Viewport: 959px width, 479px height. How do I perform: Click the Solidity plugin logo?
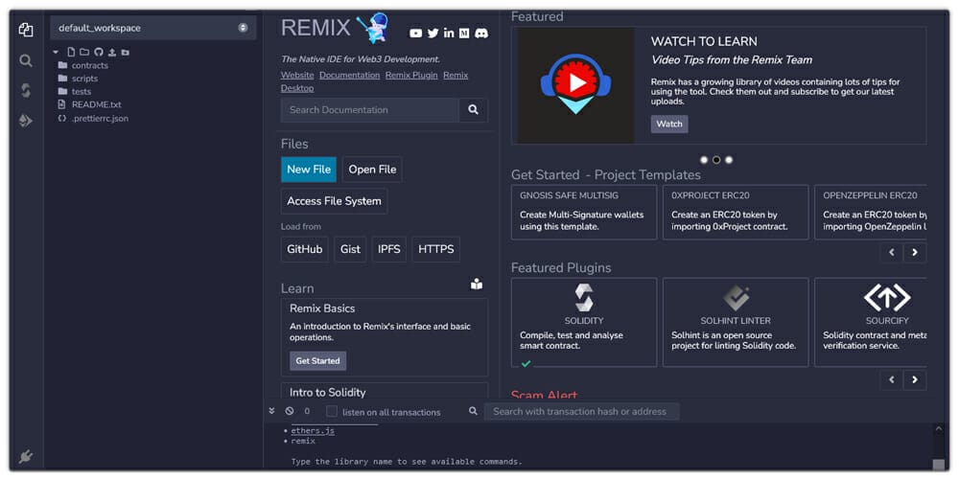[584, 298]
